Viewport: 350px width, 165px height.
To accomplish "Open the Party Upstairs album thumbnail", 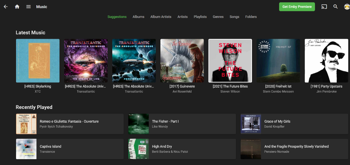I will [x=326, y=61].
